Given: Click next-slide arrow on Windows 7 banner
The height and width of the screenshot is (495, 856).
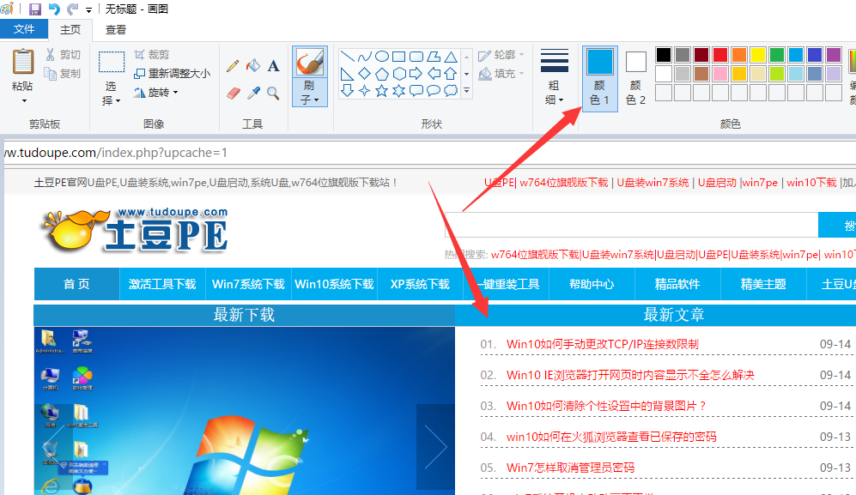Looking at the screenshot, I should (435, 446).
